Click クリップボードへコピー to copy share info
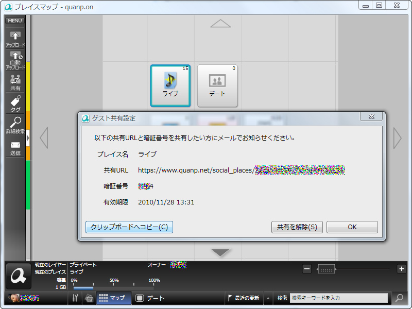Viewport: 412px width, 309px height. point(129,227)
